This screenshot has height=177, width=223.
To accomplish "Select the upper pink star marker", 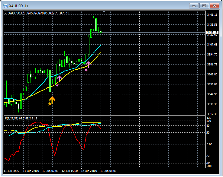I will click(86, 70).
